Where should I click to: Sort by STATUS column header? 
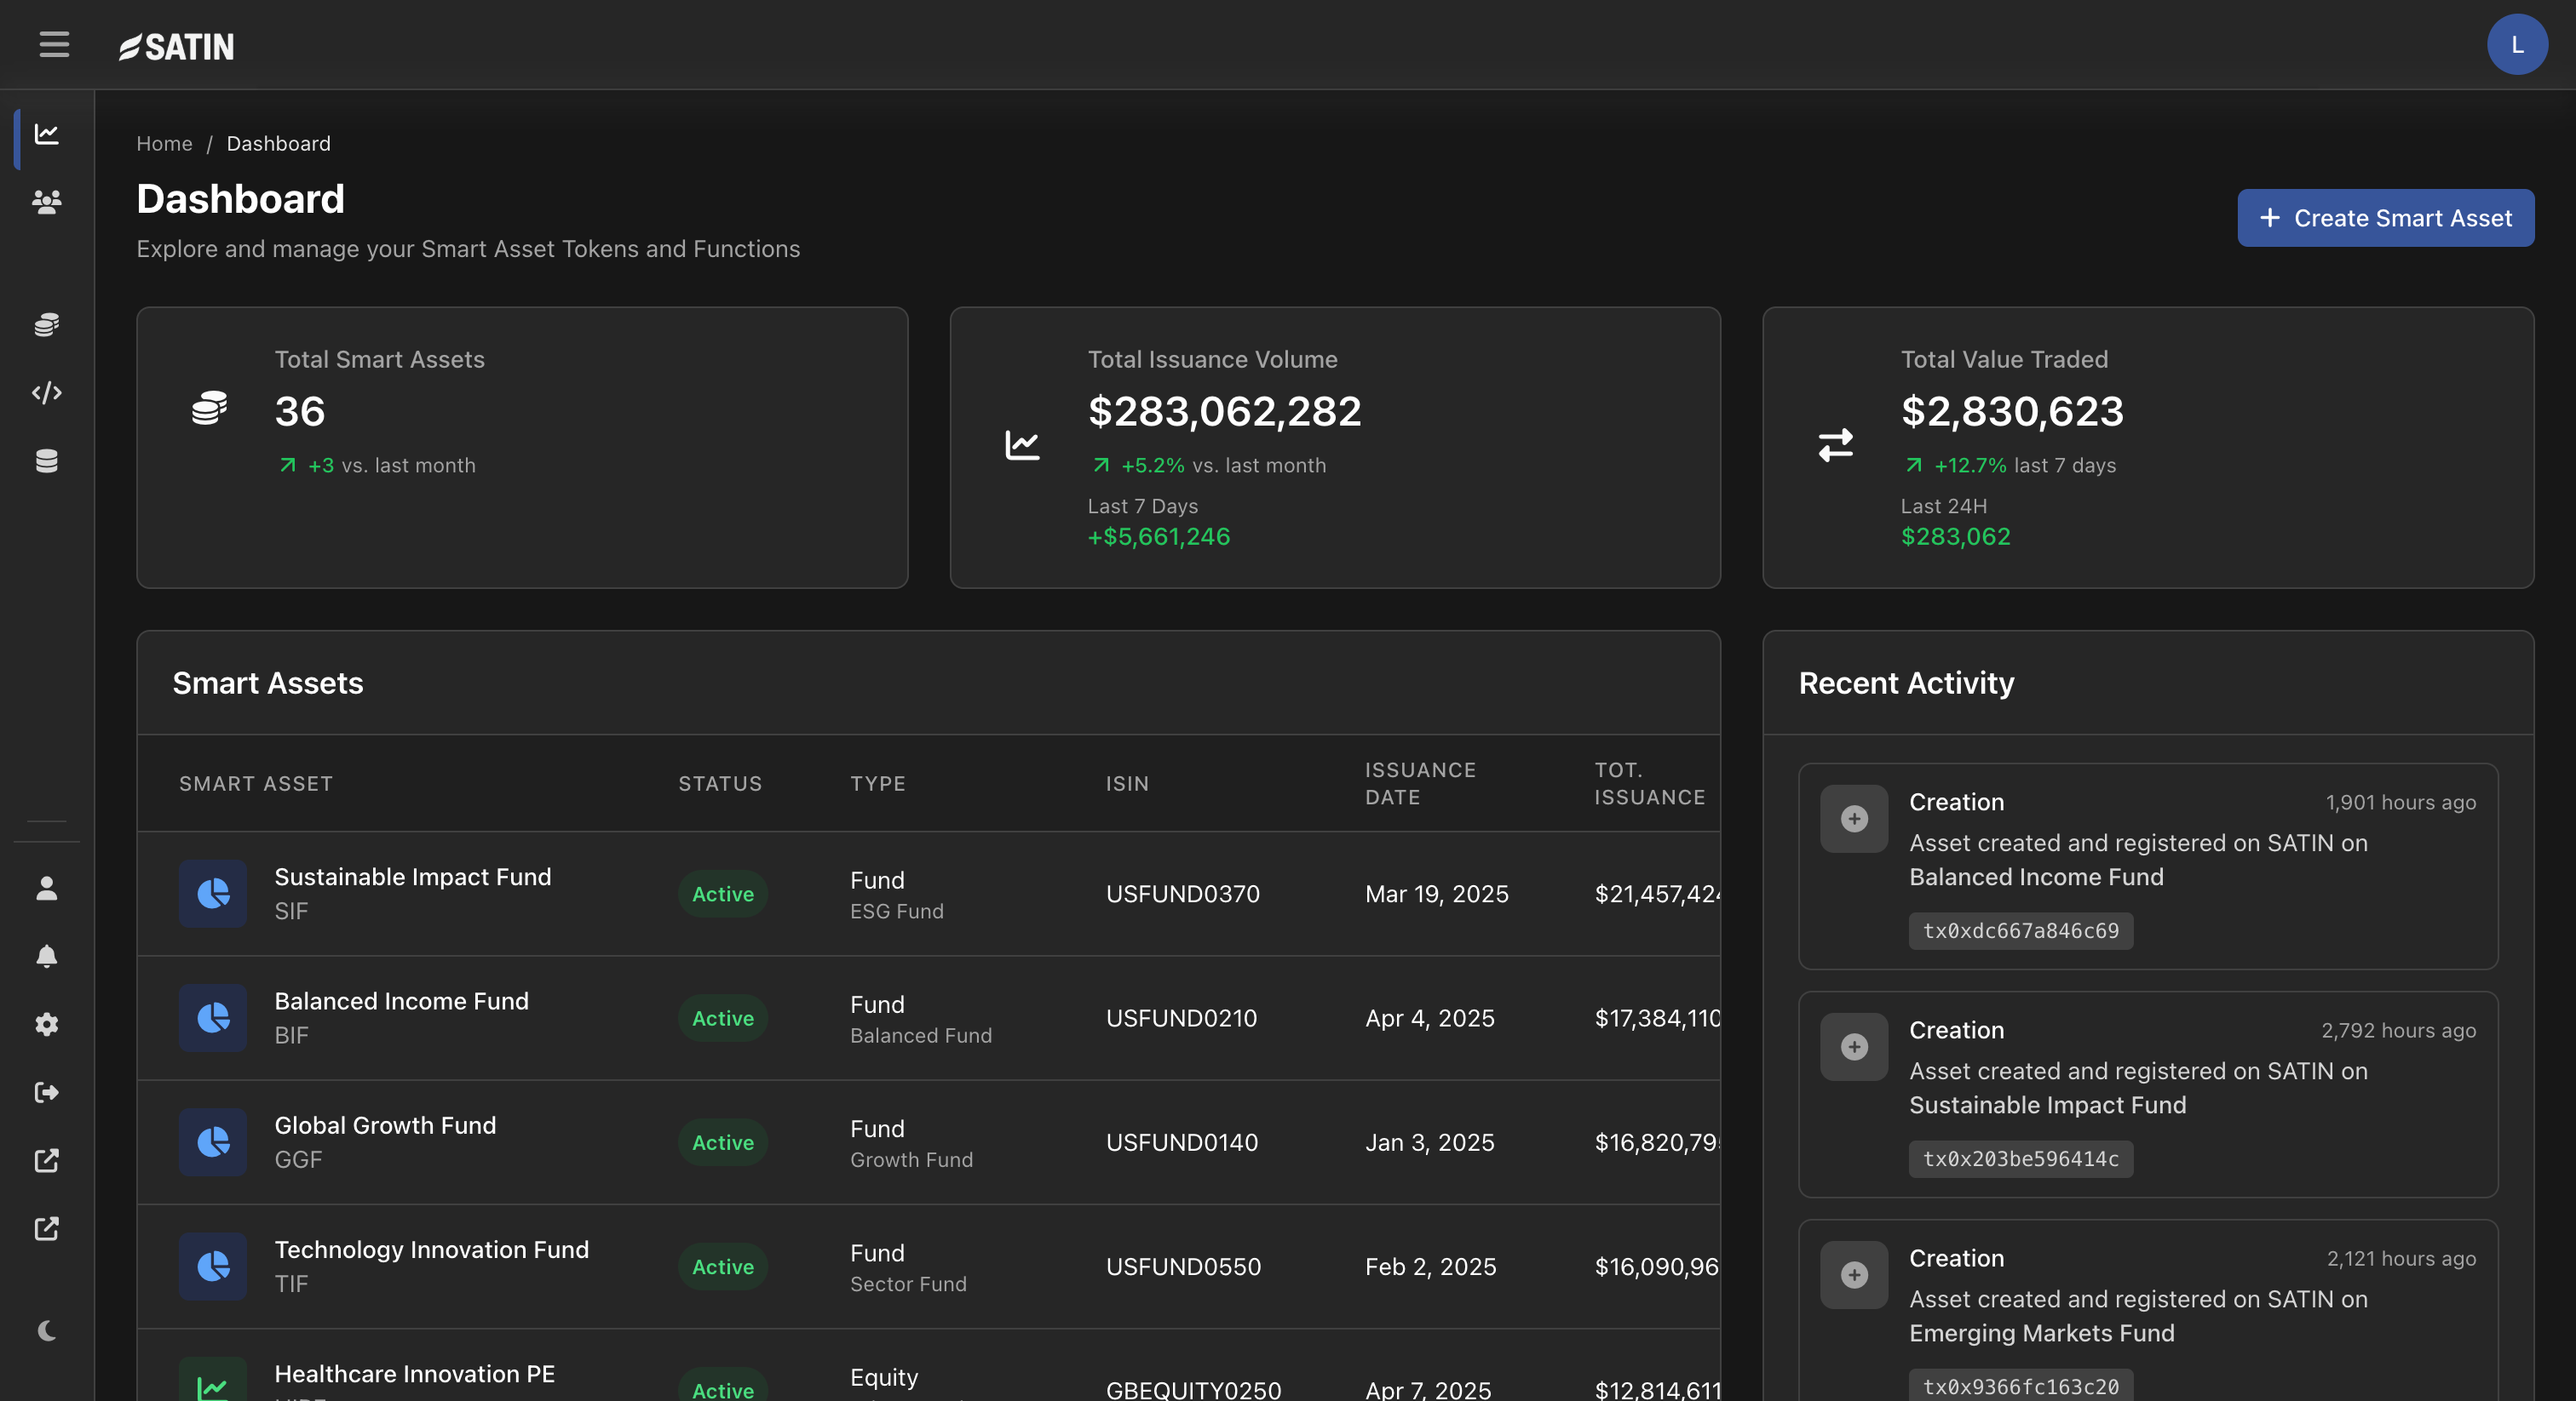coord(720,783)
